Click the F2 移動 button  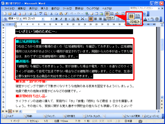pos(28,116)
